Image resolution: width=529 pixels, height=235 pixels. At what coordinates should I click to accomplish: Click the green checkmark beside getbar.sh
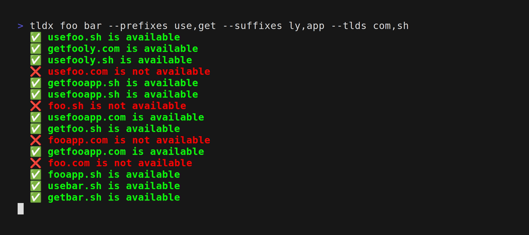tap(36, 198)
